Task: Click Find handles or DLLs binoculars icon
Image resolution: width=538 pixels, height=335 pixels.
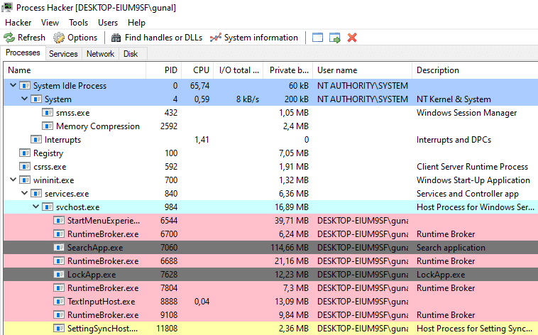Action: click(116, 38)
